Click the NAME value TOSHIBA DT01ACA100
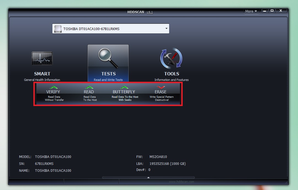 pos(53,171)
